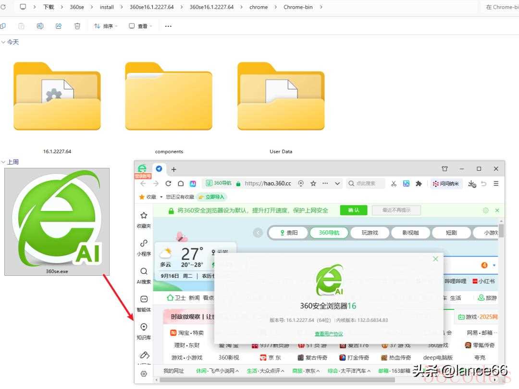Screen dimensions: 519x389
Task: Close the 360安全浏览器16 about dialog
Action: click(435, 259)
